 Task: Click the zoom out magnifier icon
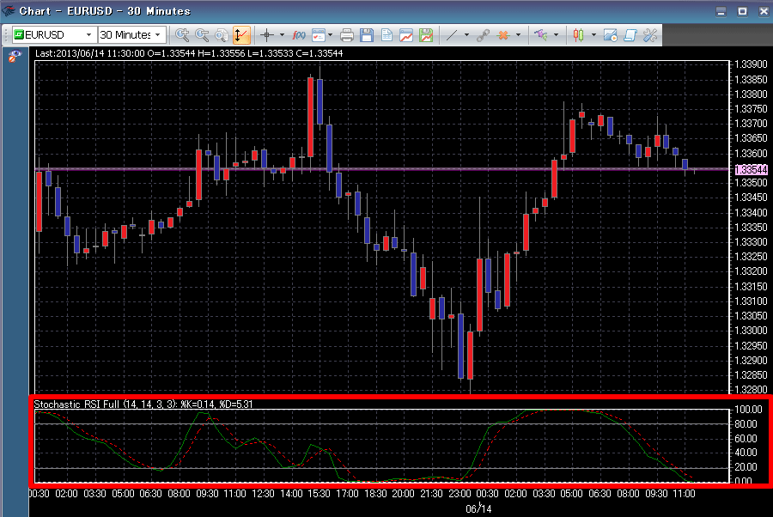point(202,35)
